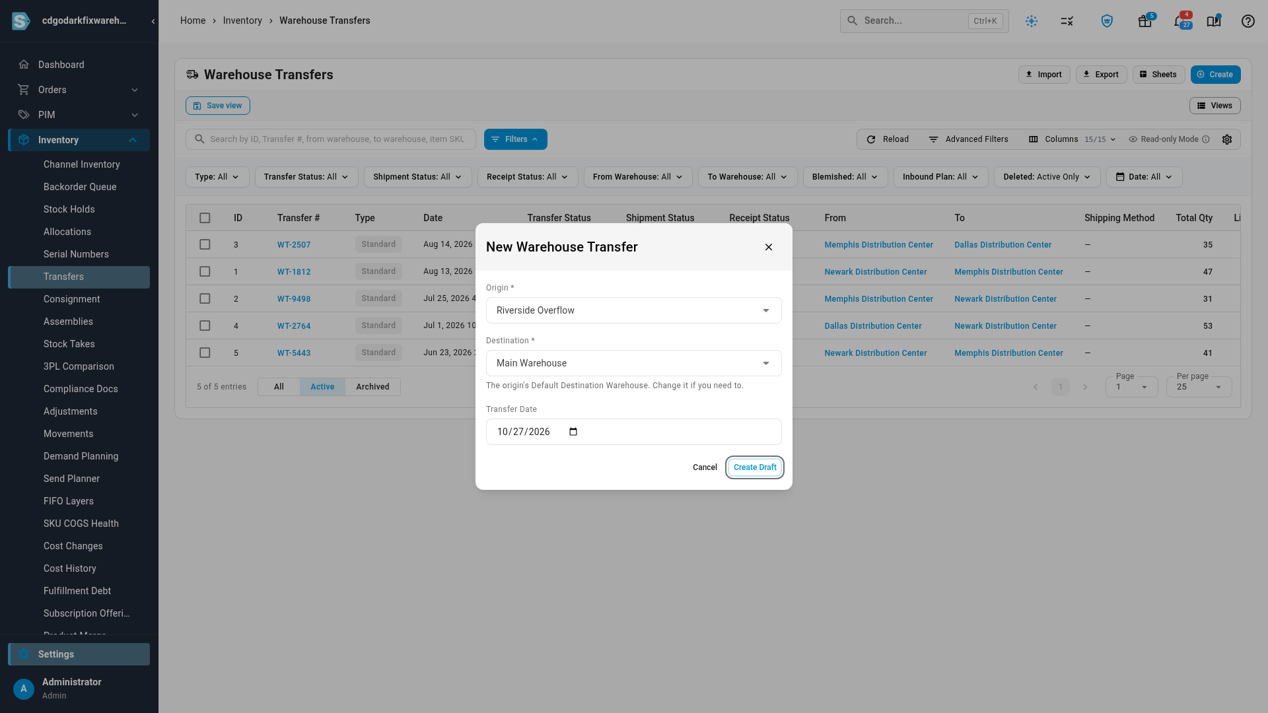Screen dimensions: 1268x713
Task: Open the book documentation icon
Action: coord(1214,21)
